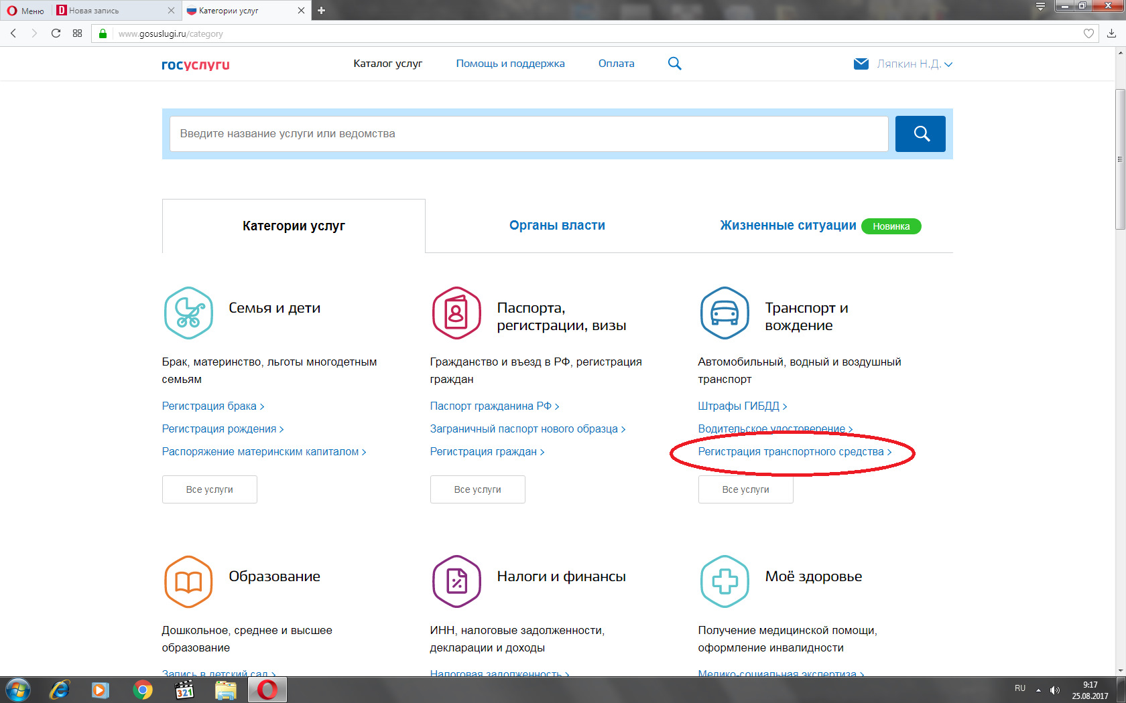The height and width of the screenshot is (703, 1126).
Task: Open the messages envelope icon
Action: coord(861,64)
